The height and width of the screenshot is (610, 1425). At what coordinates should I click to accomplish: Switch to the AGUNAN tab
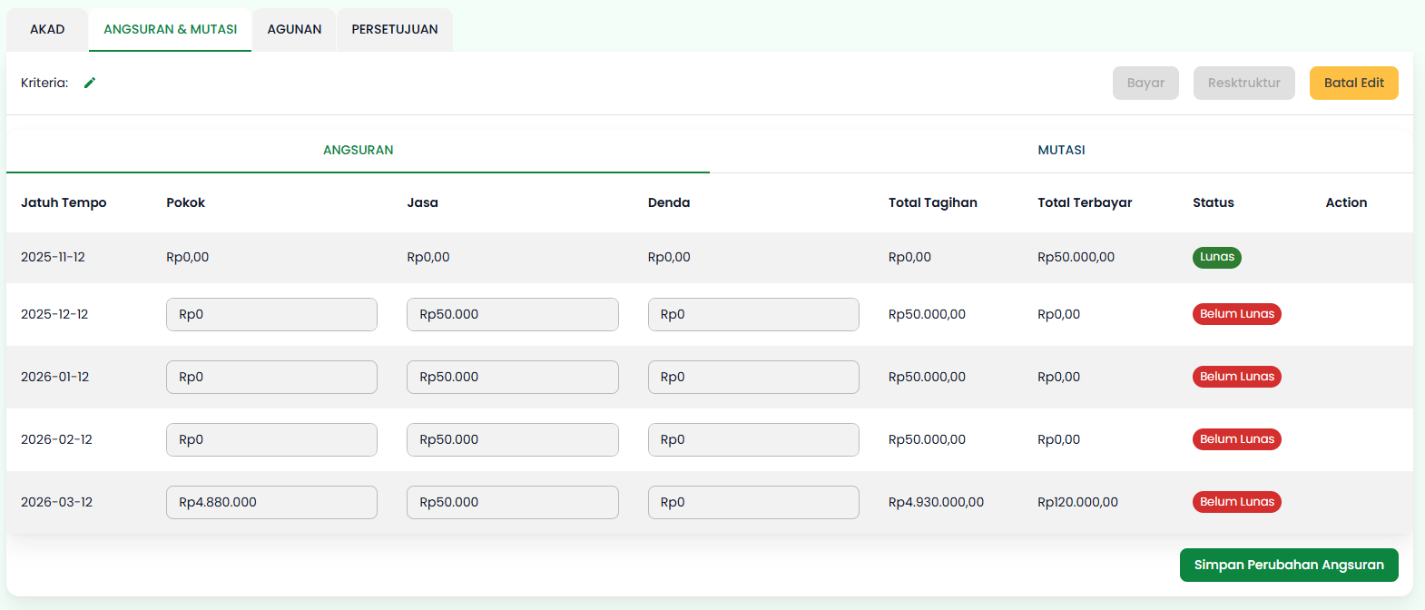[x=294, y=29]
